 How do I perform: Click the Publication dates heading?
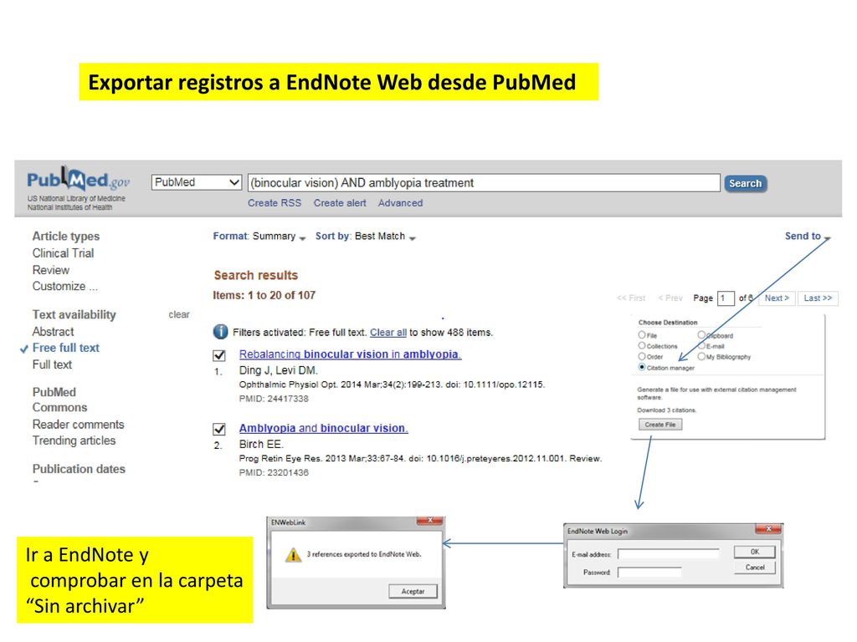coord(79,469)
